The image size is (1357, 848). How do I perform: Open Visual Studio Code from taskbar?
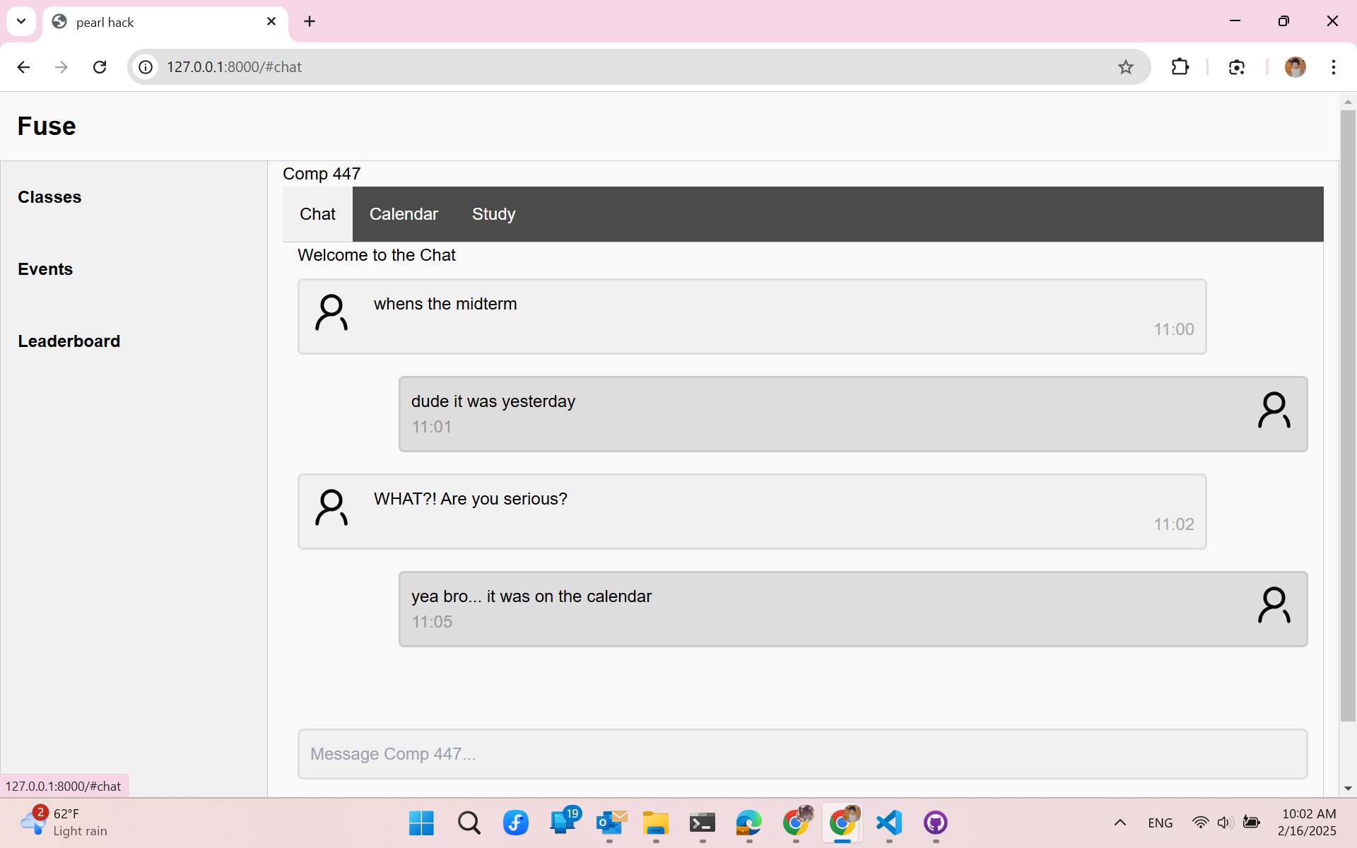point(888,823)
